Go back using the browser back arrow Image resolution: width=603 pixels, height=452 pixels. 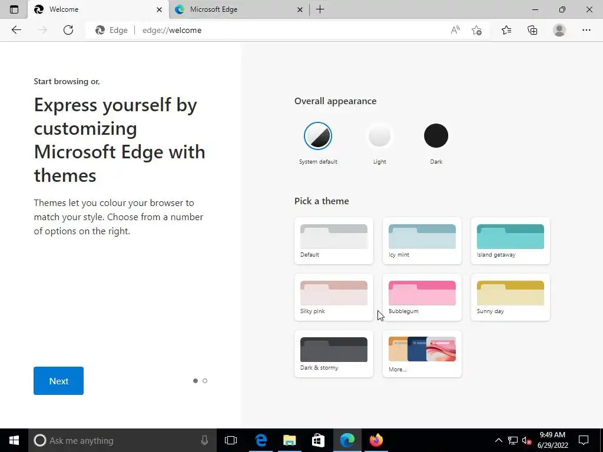tap(16, 30)
